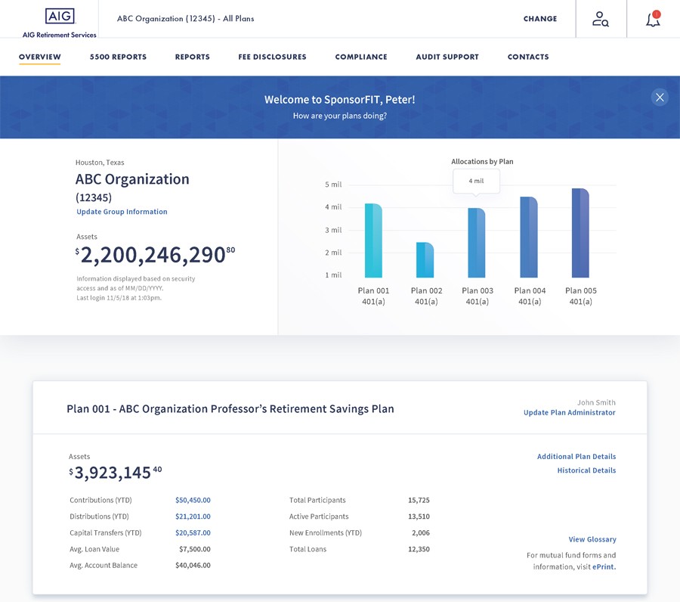Viewport: 680px width, 602px height.
Task: Select the Plan 001 bar in chart
Action: click(x=373, y=240)
